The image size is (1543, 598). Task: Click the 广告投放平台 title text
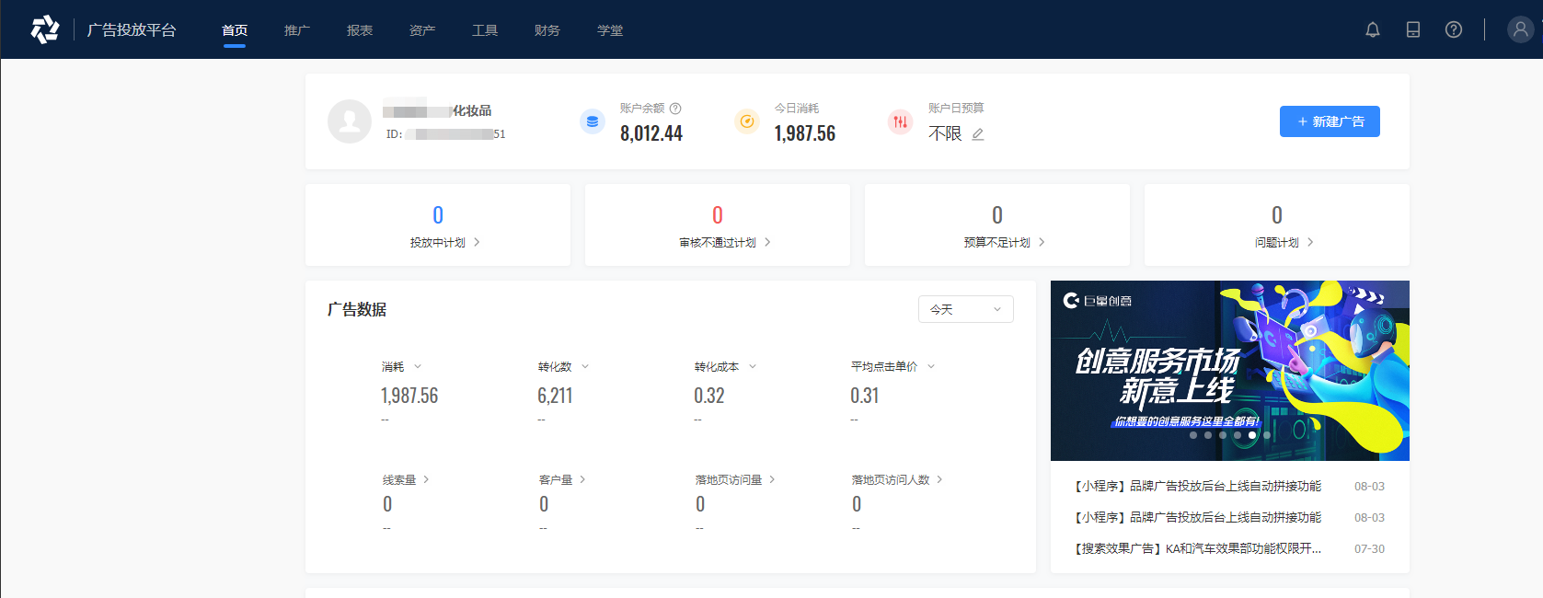click(x=132, y=29)
